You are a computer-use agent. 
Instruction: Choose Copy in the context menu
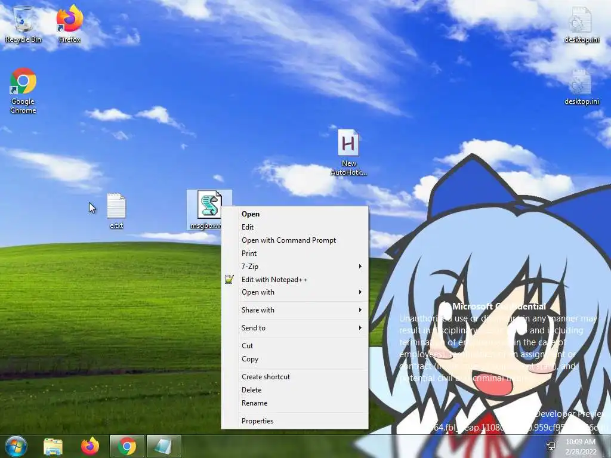coord(295,358)
